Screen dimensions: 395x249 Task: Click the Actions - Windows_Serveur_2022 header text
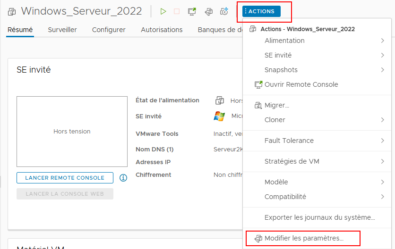pyautogui.click(x=308, y=29)
